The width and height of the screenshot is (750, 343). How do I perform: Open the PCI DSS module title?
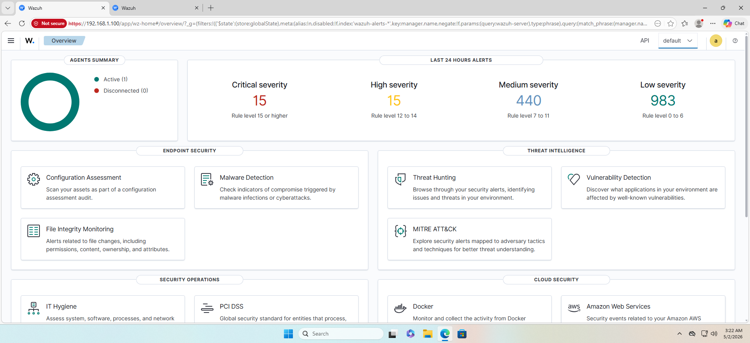point(231,307)
